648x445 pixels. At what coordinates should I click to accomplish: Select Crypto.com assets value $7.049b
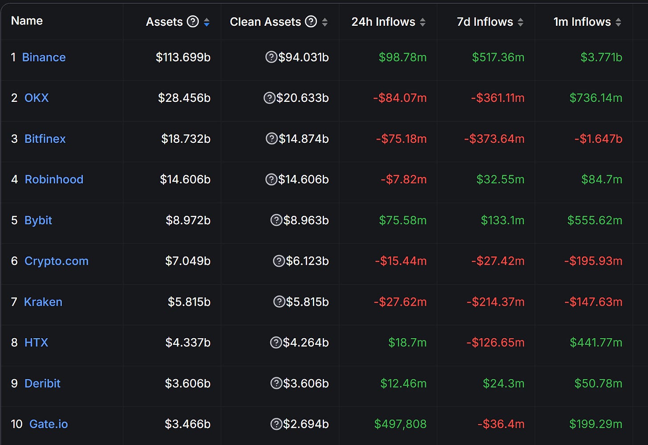pos(188,261)
